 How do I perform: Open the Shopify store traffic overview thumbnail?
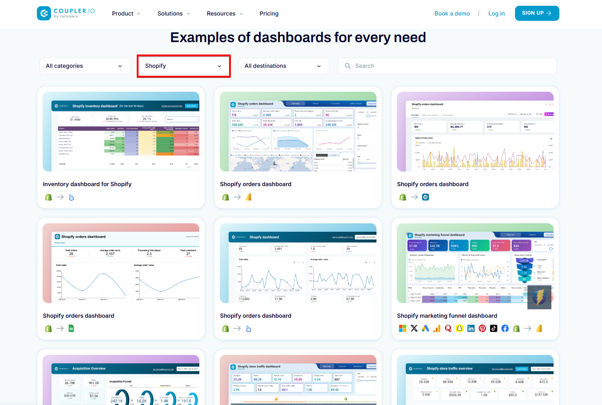point(475,380)
